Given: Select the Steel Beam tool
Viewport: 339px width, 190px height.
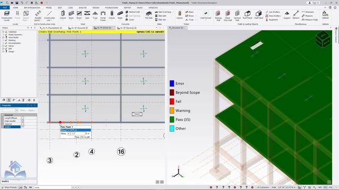Looking at the screenshot, I should coord(71,15).
